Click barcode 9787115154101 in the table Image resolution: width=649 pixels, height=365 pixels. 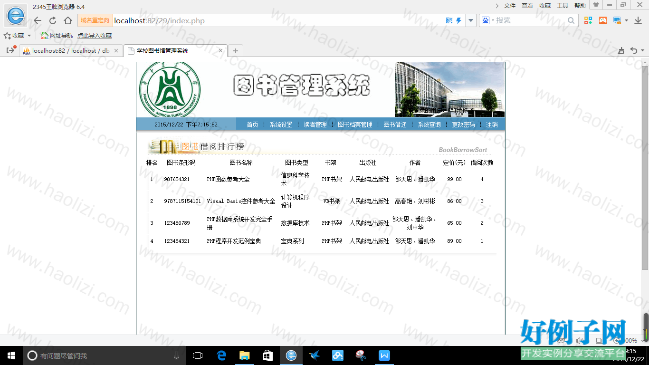coord(182,202)
